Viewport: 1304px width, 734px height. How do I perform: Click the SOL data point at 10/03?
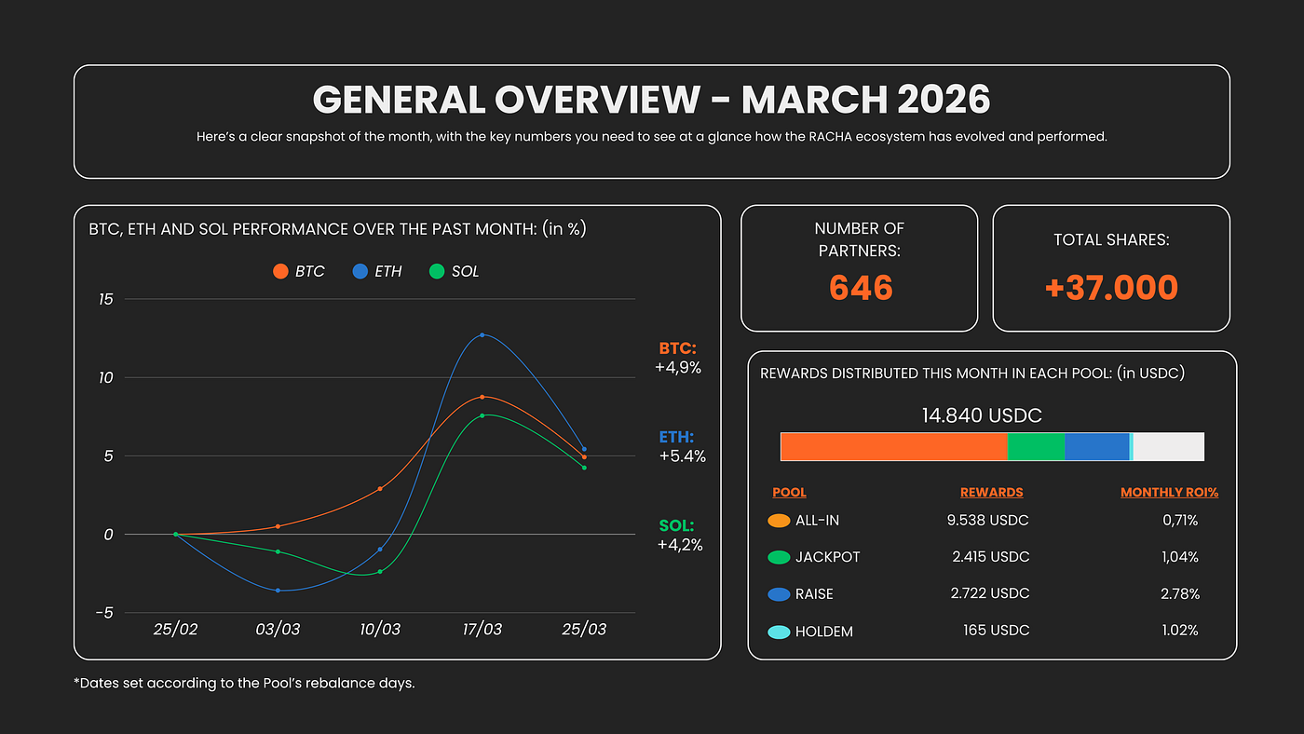pyautogui.click(x=380, y=571)
